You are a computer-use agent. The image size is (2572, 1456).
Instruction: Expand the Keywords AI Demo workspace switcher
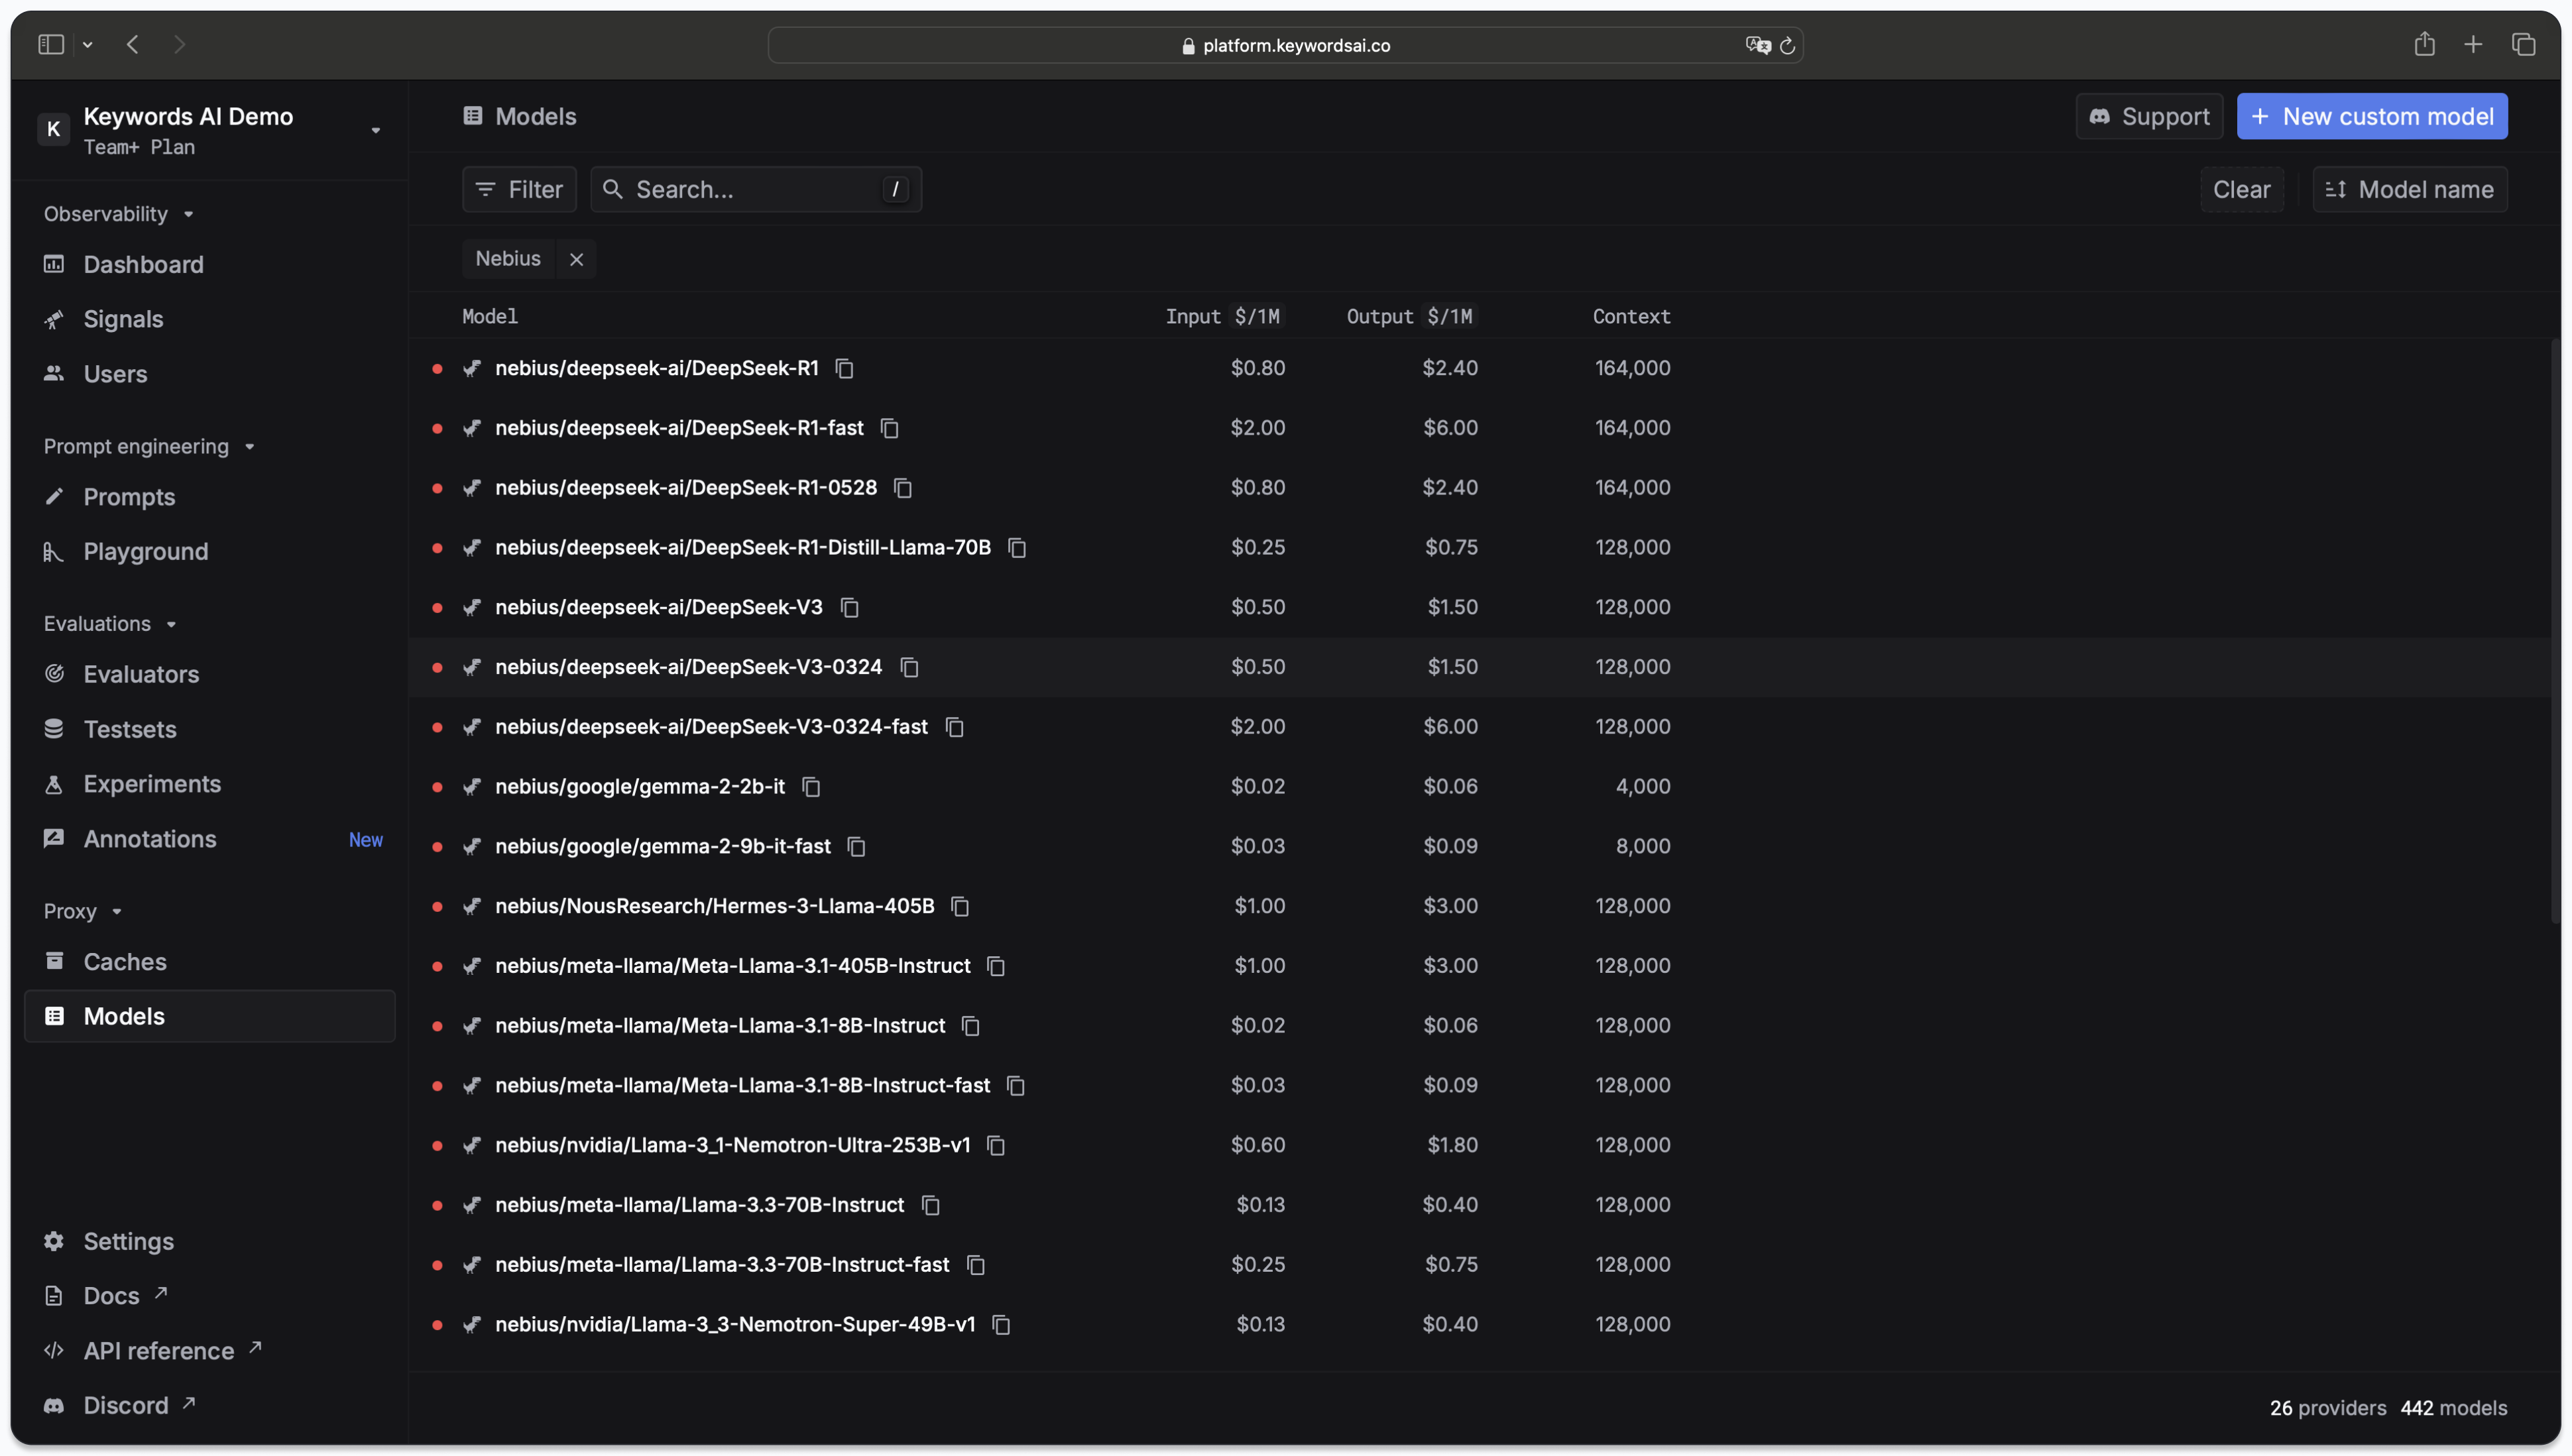tap(376, 131)
